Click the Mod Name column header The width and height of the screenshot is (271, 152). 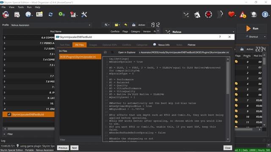(x=55, y=32)
